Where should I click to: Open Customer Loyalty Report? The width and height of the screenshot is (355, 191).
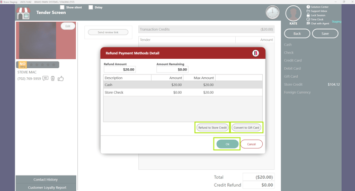click(x=47, y=187)
